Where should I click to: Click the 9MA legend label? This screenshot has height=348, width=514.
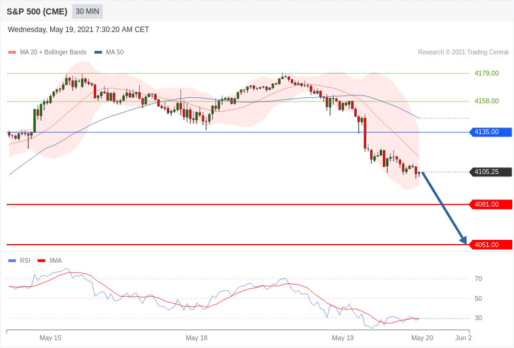pos(56,260)
